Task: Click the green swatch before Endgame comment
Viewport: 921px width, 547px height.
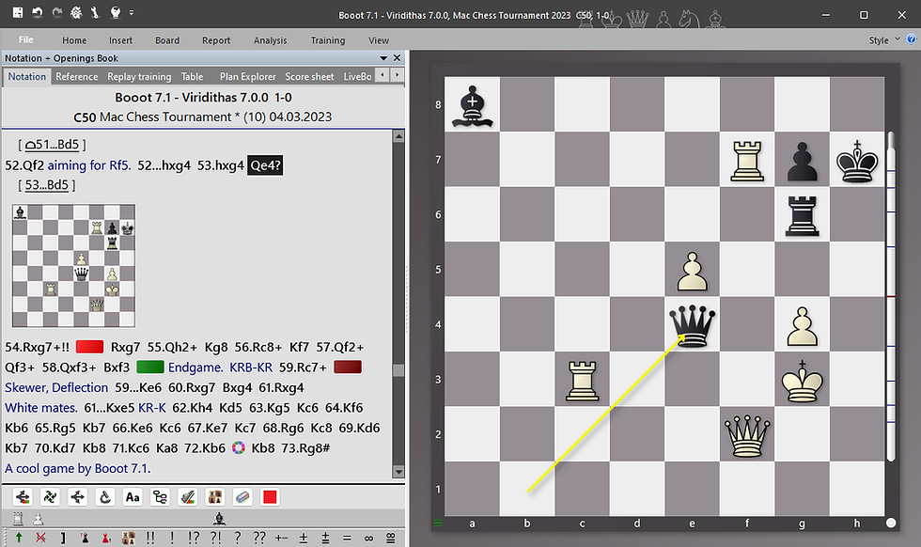Action: [149, 367]
